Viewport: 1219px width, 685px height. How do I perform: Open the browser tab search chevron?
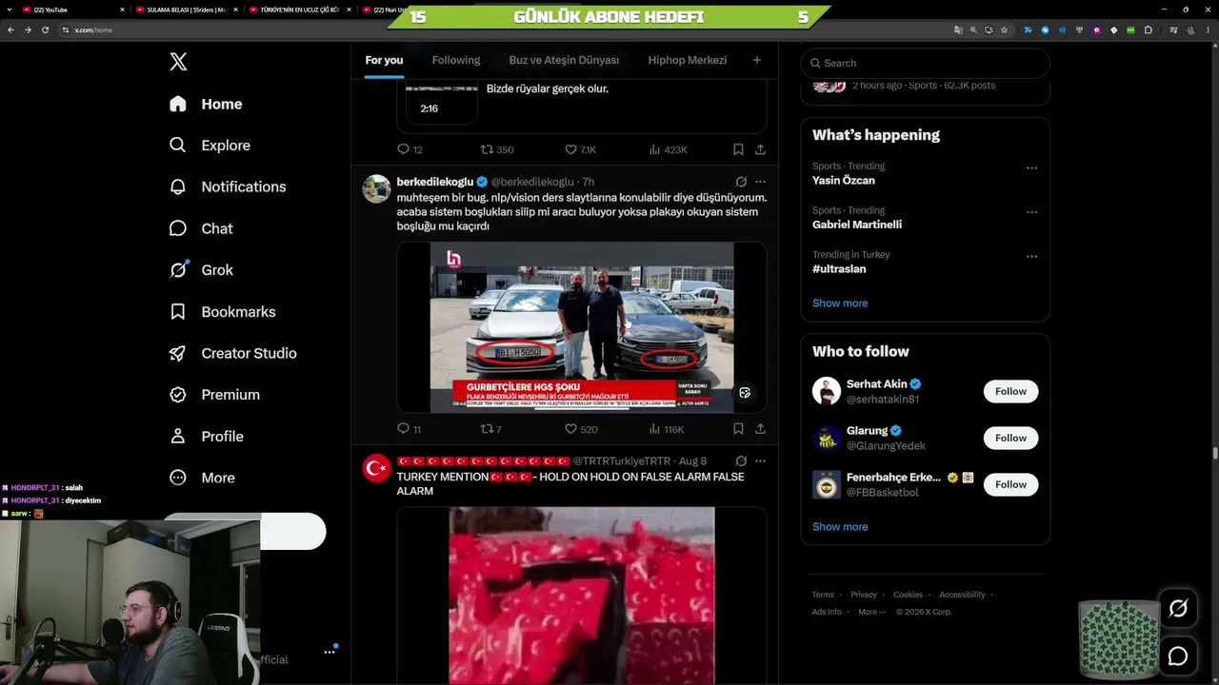10,10
